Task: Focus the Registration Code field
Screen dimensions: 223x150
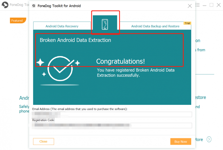Action: (112, 125)
